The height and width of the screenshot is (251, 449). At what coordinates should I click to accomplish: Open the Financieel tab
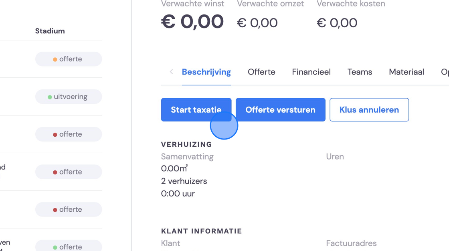(311, 72)
